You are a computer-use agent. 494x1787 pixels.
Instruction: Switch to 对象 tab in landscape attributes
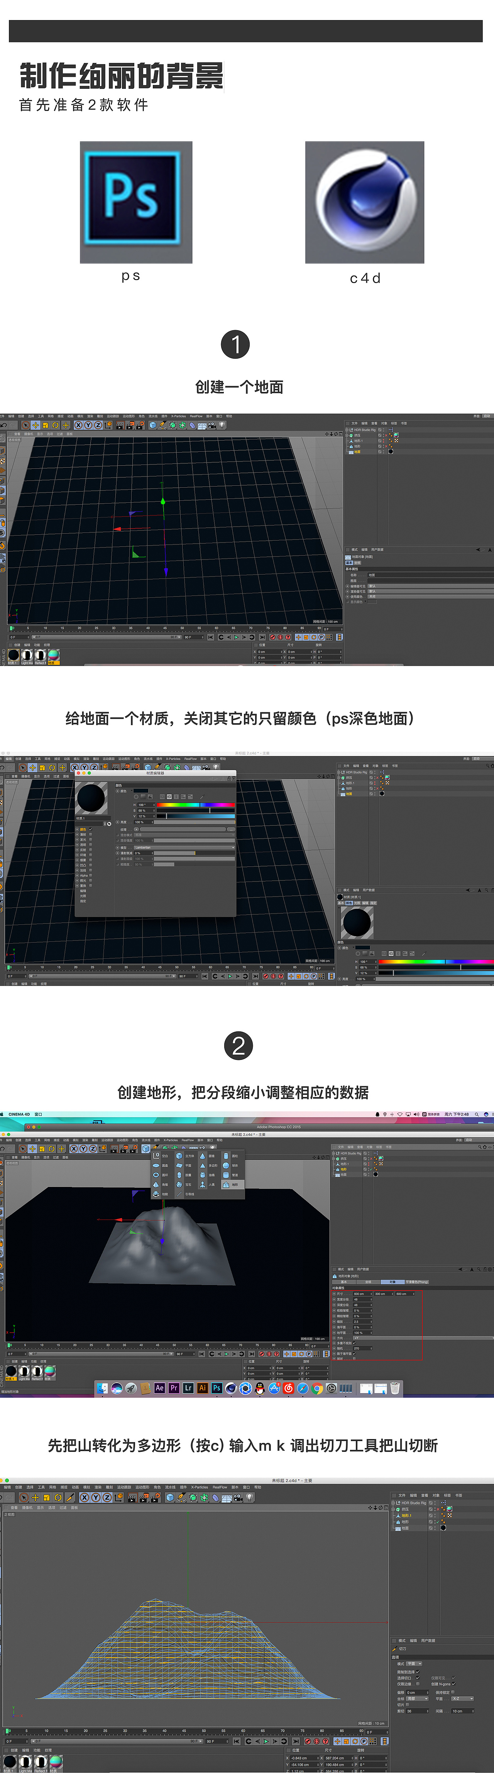(393, 1282)
